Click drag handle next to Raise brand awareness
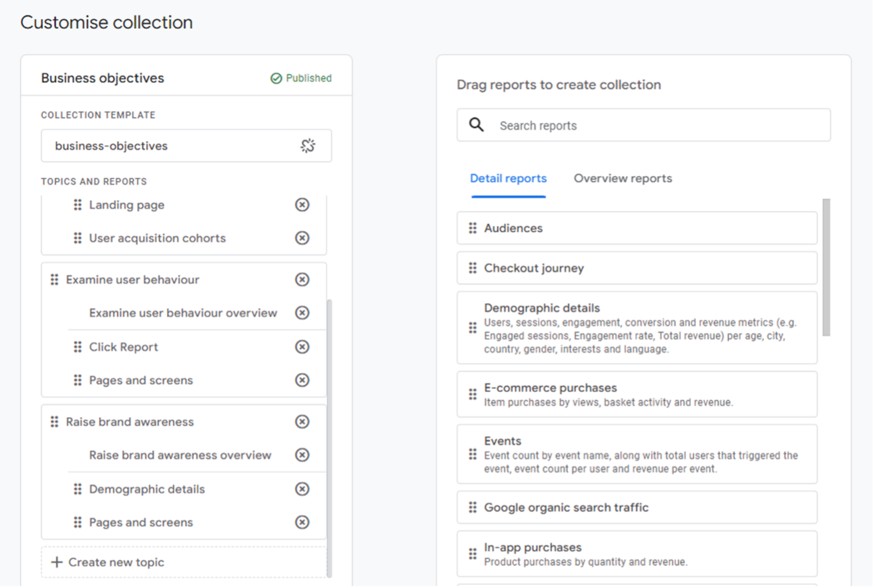This screenshot has height=588, width=875. click(x=55, y=422)
